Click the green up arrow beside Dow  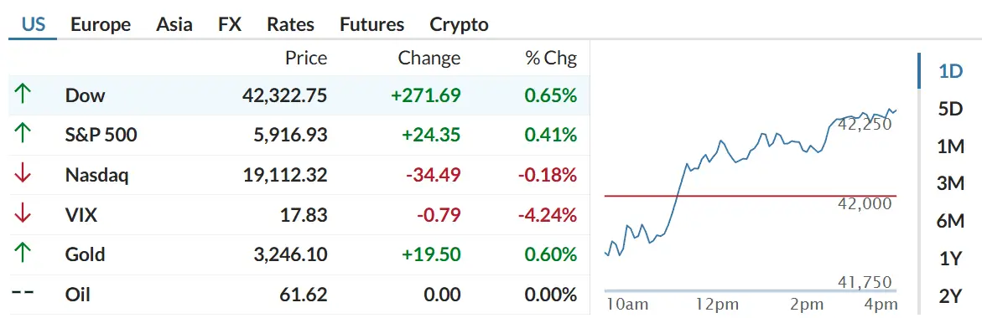pyautogui.click(x=23, y=95)
